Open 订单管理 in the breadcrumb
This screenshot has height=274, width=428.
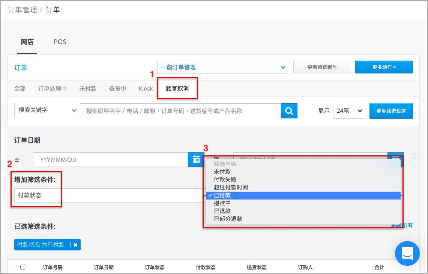click(x=23, y=10)
